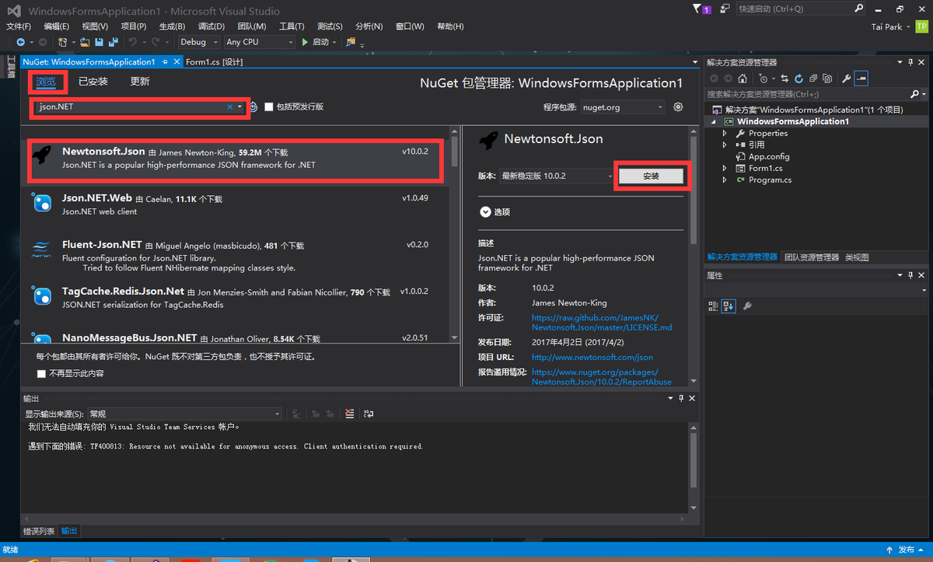Switch to the 团队资源管理器 Team Explorer tab
This screenshot has height=562, width=933.
coord(812,257)
